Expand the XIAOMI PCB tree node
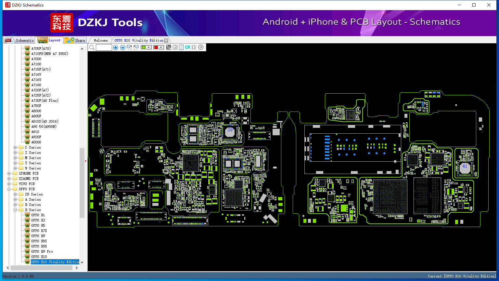Image resolution: width=499 pixels, height=281 pixels. [9, 179]
